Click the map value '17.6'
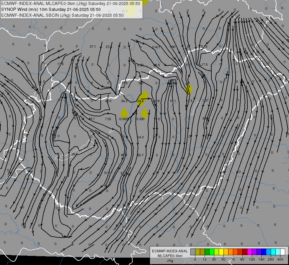The image size is (289, 265). click(61, 64)
